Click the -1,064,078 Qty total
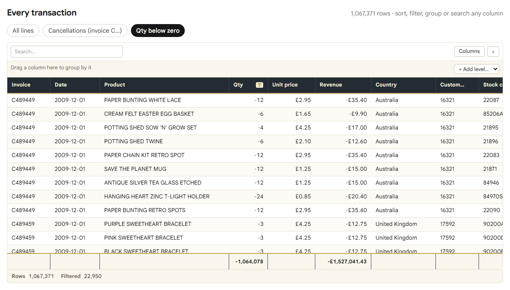 (249, 262)
